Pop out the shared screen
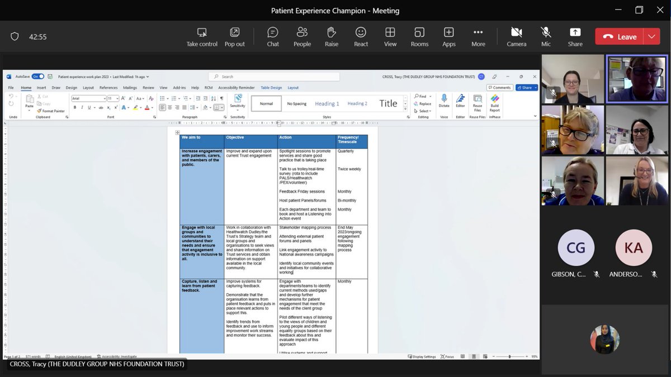This screenshot has width=671, height=377. (234, 37)
